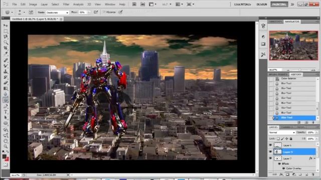
Task: Click the background color swatch
Action: [7, 159]
